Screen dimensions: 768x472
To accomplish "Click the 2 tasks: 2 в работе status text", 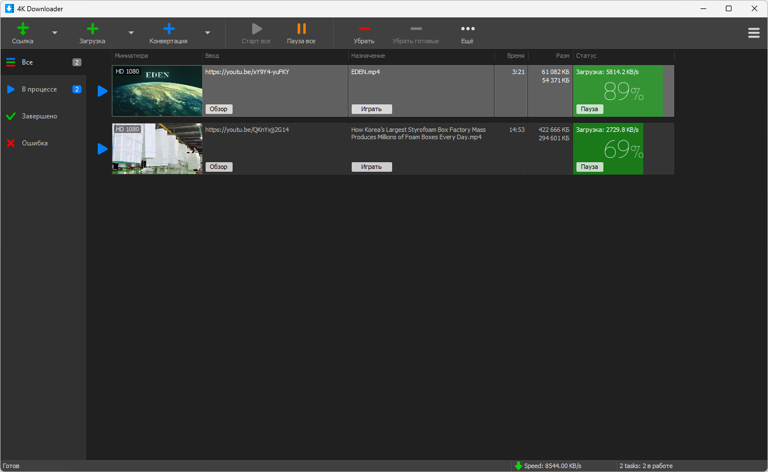I will click(x=646, y=466).
